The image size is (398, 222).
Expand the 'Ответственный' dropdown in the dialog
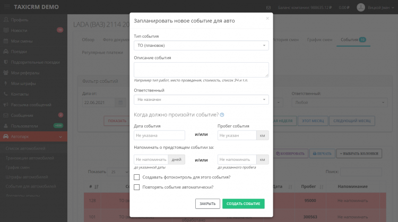(x=201, y=99)
